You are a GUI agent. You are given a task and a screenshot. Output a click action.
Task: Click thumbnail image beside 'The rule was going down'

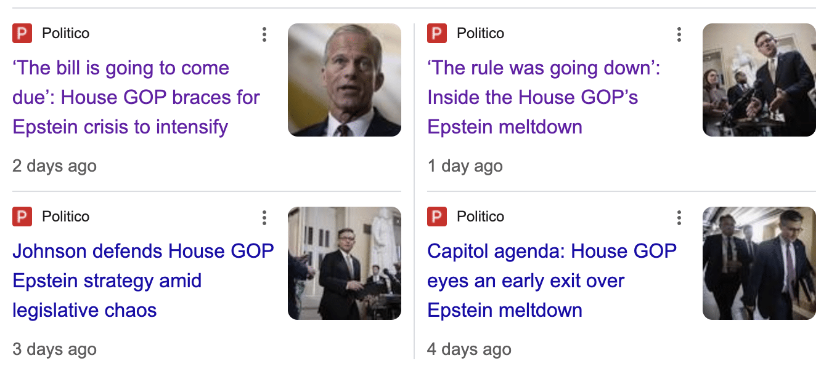(759, 80)
